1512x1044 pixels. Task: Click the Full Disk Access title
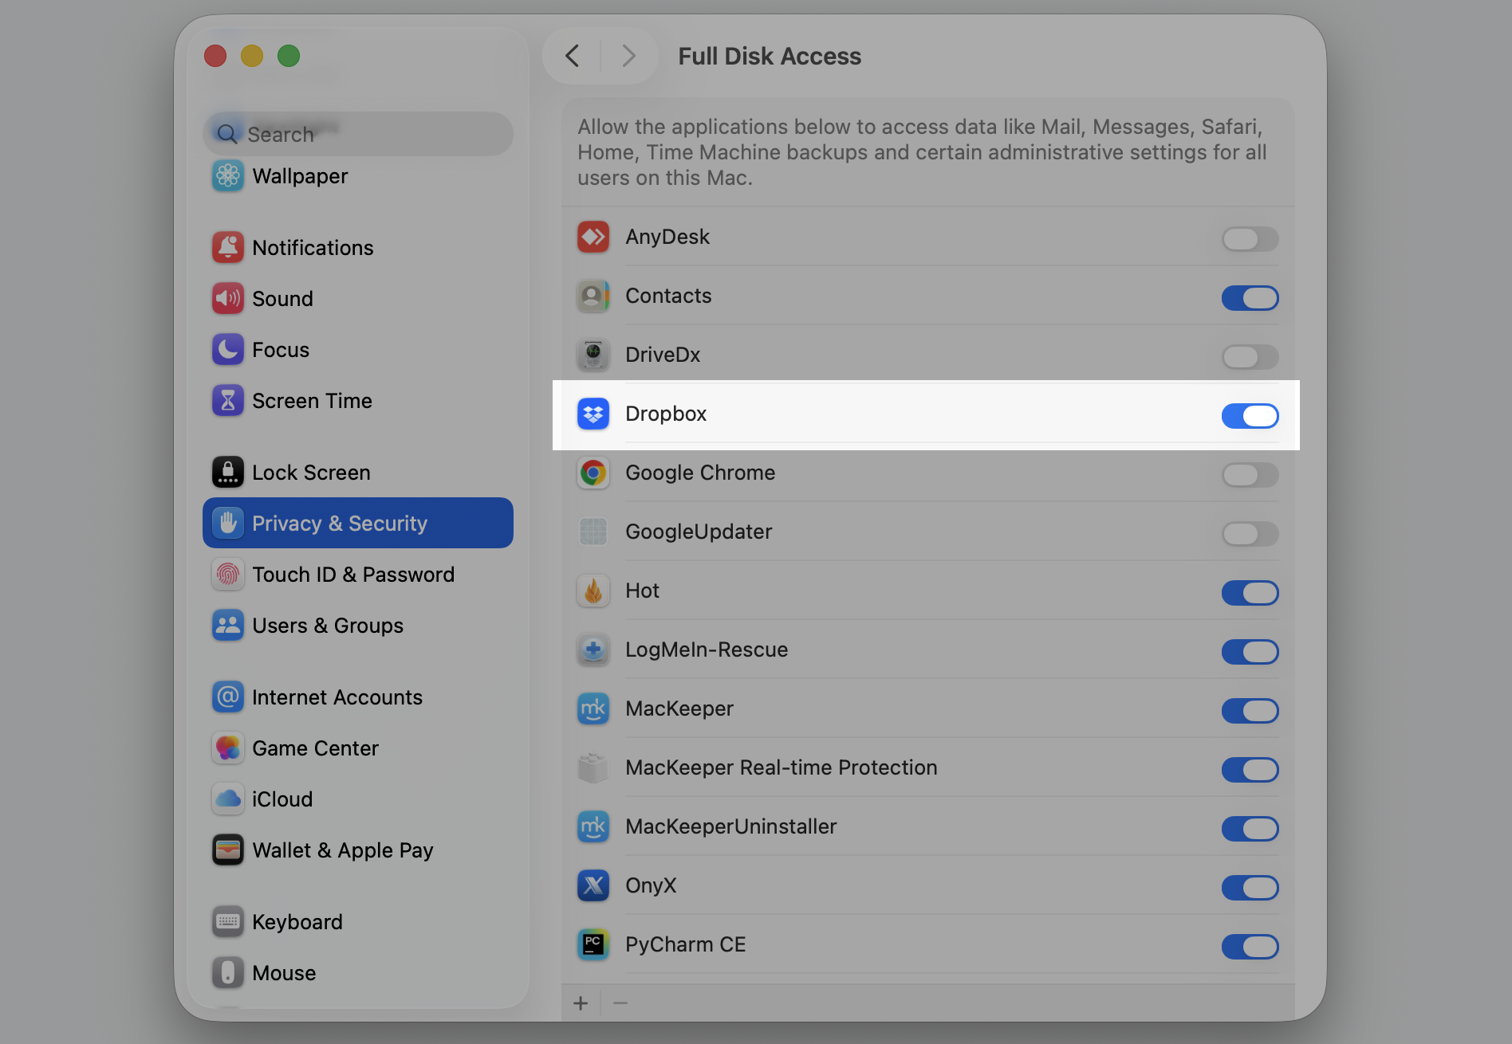pyautogui.click(x=770, y=57)
